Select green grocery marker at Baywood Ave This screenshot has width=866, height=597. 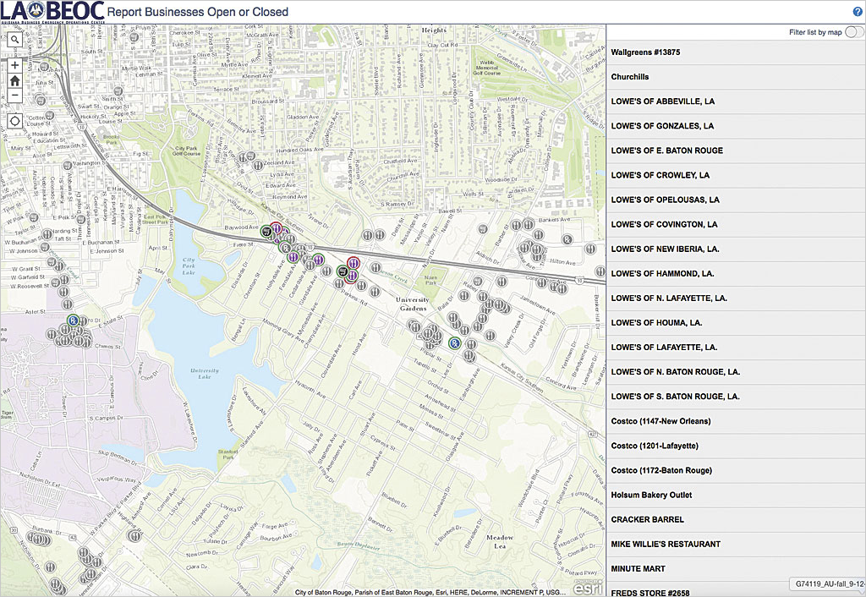coord(267,232)
